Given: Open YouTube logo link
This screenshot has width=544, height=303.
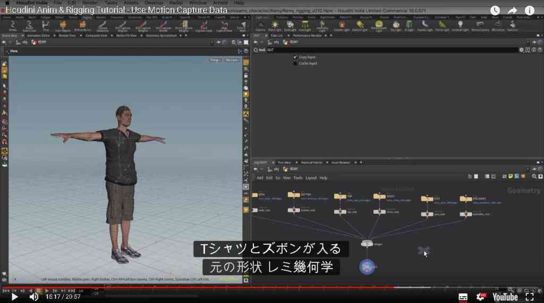Looking at the screenshot, I should (505, 297).
